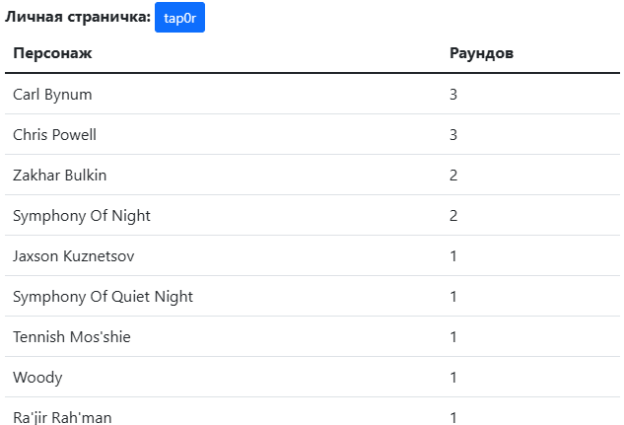Image resolution: width=624 pixels, height=425 pixels.
Task: Click the round count for Symphony Of Night
Action: pyautogui.click(x=453, y=216)
